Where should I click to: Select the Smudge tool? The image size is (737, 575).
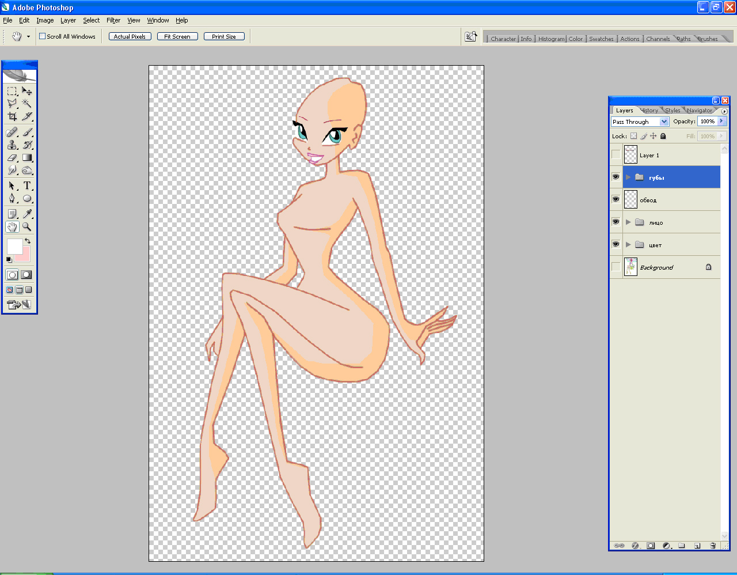point(12,170)
